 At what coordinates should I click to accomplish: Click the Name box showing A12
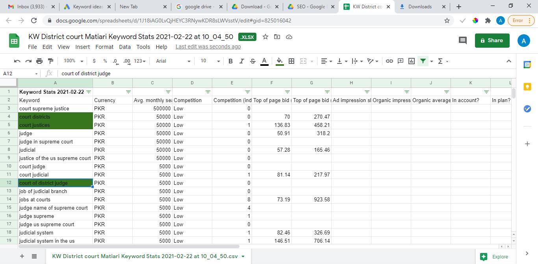click(20, 74)
